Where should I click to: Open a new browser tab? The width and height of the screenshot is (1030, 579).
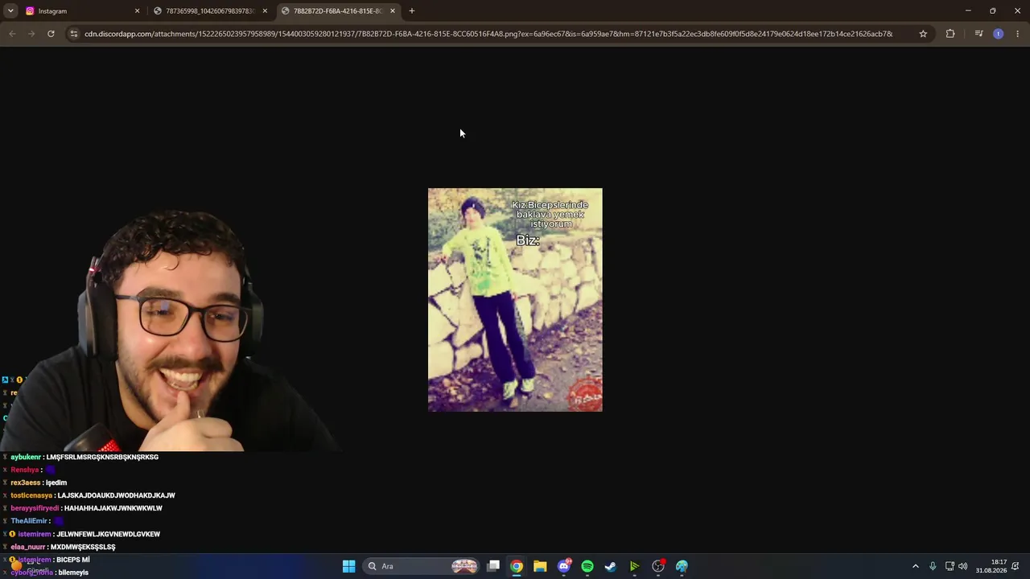click(x=412, y=11)
